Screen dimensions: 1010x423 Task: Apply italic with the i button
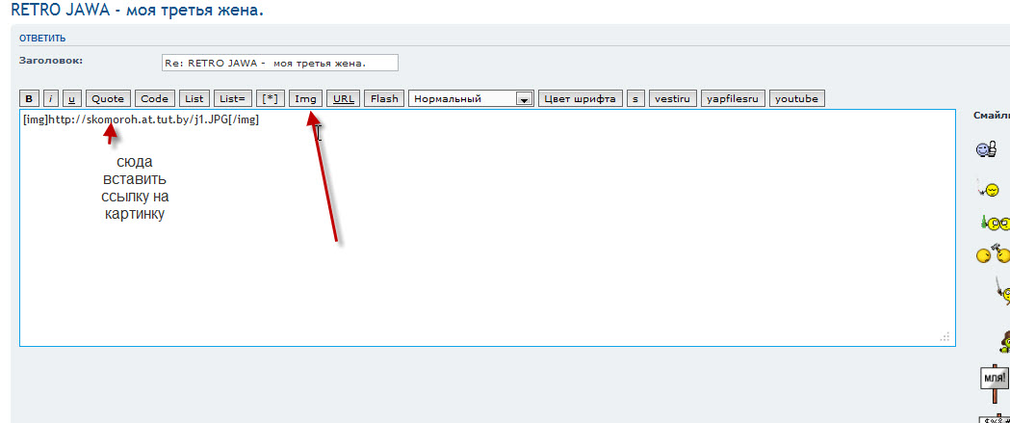pyautogui.click(x=50, y=98)
